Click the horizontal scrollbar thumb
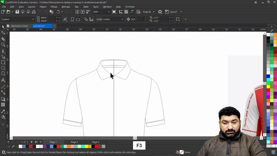The height and width of the screenshot is (156, 277). click(135, 138)
